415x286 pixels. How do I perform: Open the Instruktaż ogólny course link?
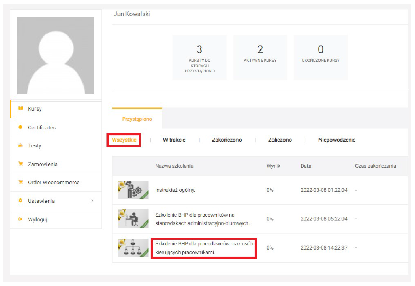click(x=175, y=190)
